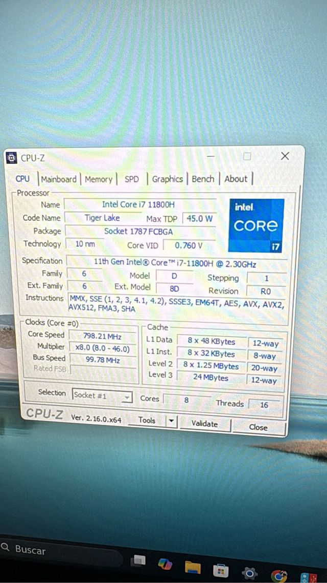Click the Validate button
Image resolution: width=327 pixels, height=583 pixels.
(x=205, y=424)
